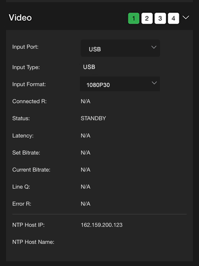Click the NTP Host IP address 162.159.200.123
The height and width of the screenshot is (266, 199).
(101, 225)
